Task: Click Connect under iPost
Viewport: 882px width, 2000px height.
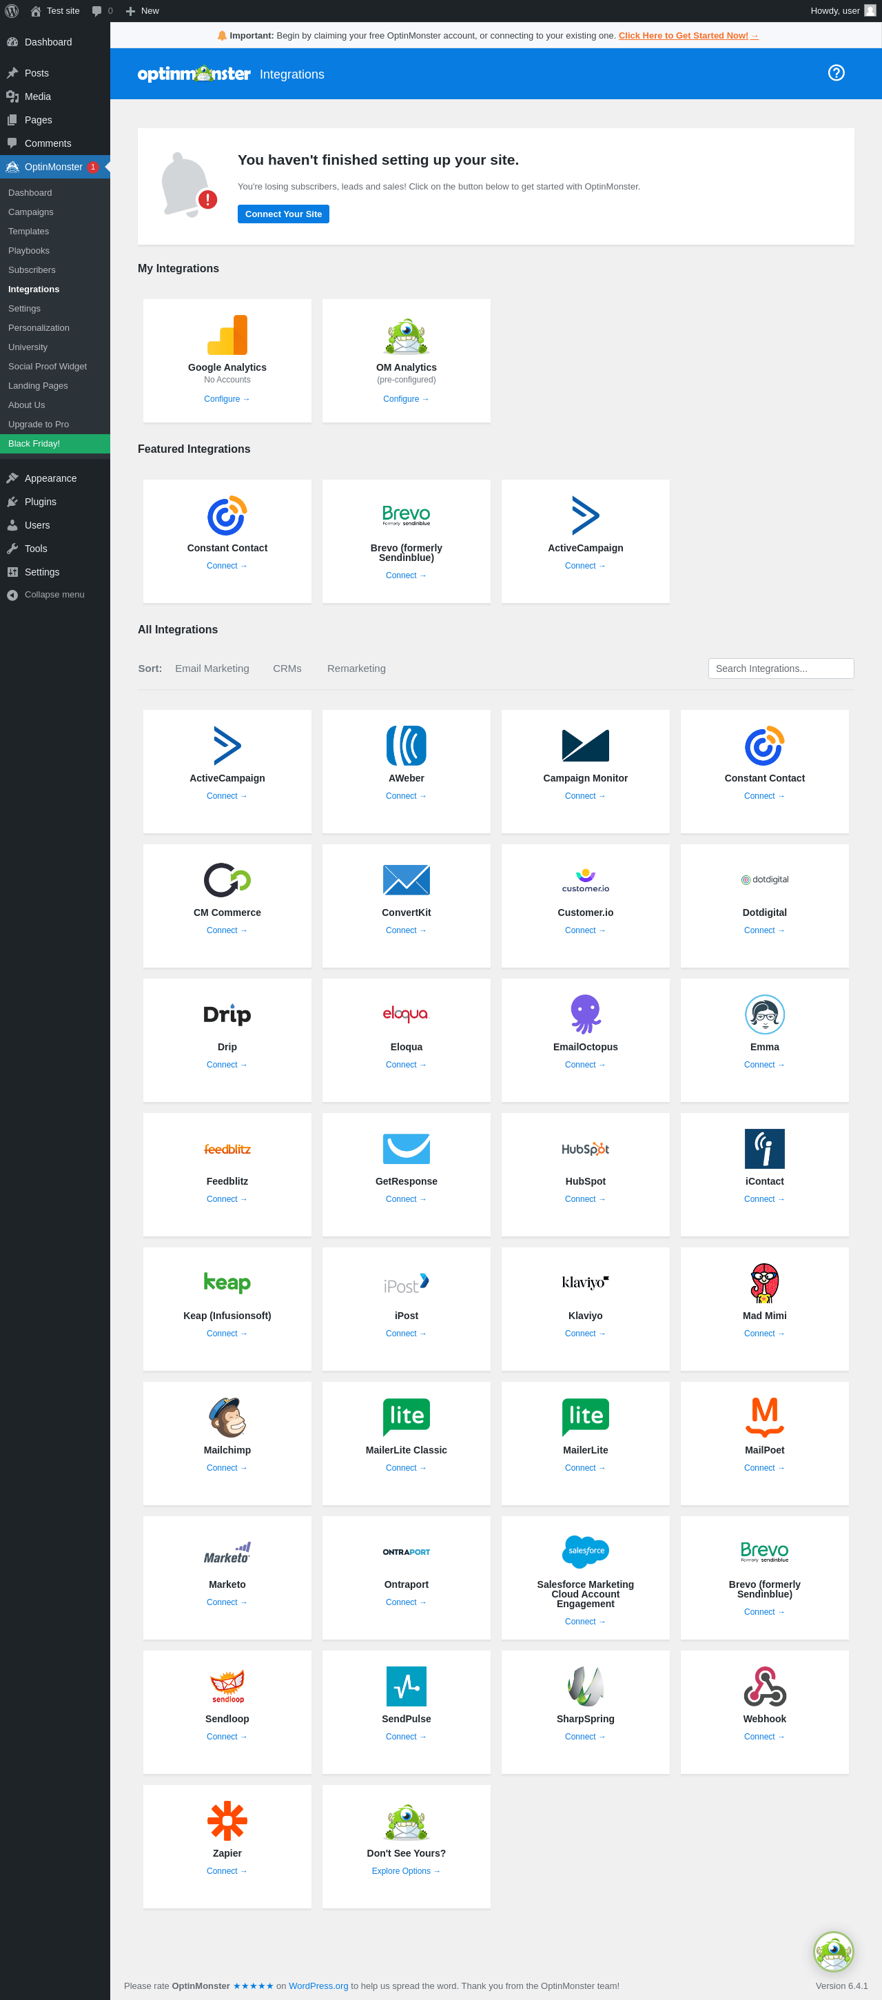Action: coord(406,1333)
